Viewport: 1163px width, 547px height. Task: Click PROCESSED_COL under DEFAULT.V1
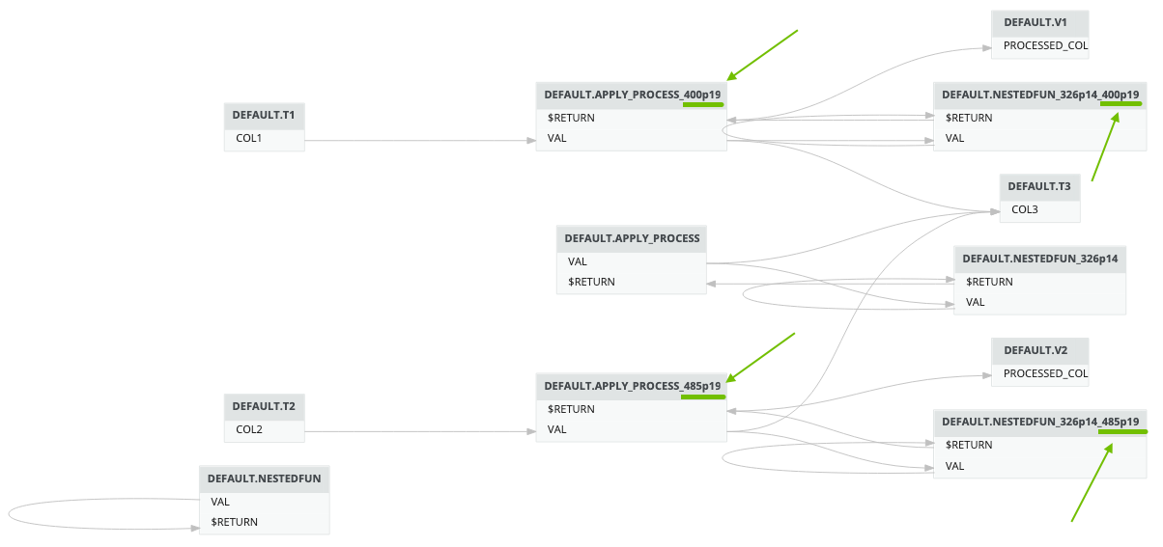(1045, 45)
